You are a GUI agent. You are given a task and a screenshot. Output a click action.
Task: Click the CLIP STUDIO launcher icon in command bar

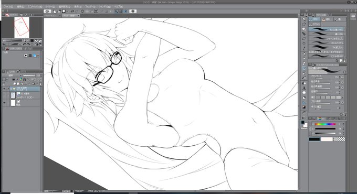[47, 11]
